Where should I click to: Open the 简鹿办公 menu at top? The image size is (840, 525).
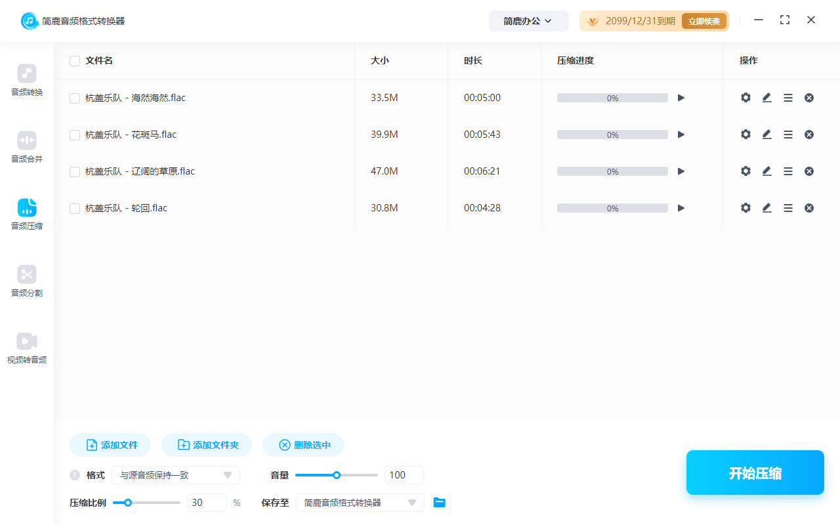(528, 20)
